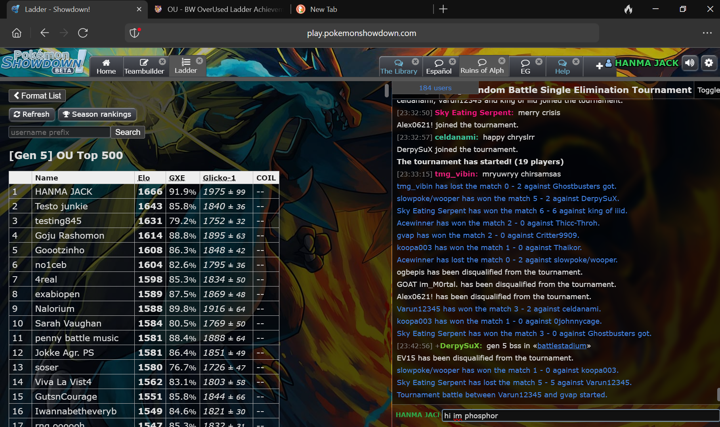
Task: Select Goju Rashomon ladder row name
Action: (70, 235)
